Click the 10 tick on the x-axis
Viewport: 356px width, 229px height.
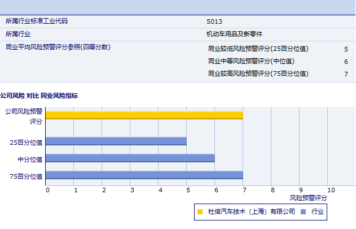tap(331, 190)
